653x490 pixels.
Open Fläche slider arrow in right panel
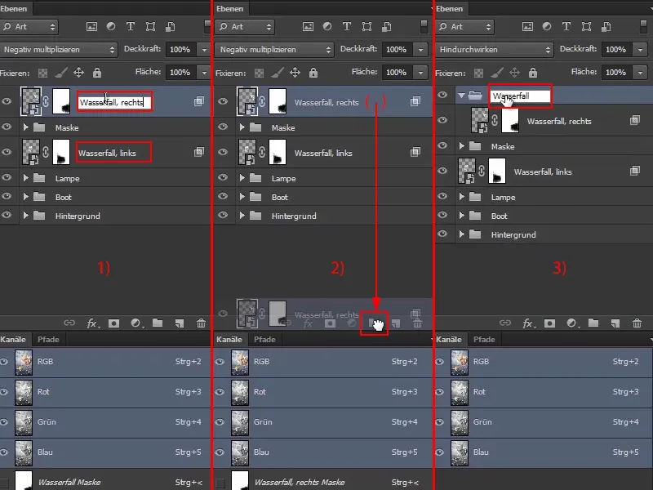click(640, 73)
